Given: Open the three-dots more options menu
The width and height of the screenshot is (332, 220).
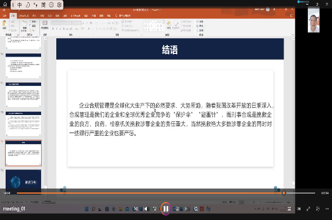Looking at the screenshot, I should tap(327, 209).
